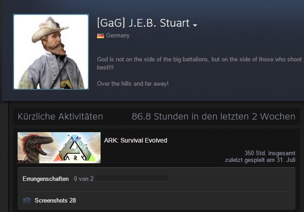Open the ARK: Survival Evolved banner image

(59, 147)
